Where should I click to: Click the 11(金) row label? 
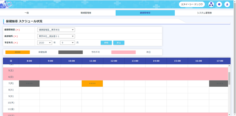pos(11,109)
